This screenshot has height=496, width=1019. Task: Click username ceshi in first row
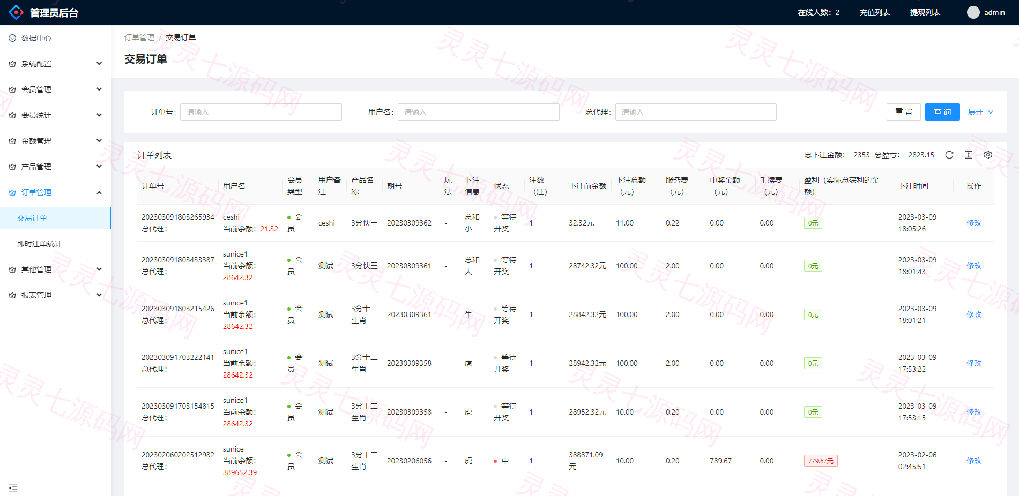tap(231, 217)
